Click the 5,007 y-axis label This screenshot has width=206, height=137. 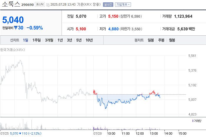point(192,100)
